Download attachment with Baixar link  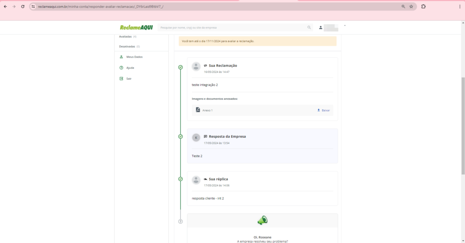coord(323,110)
